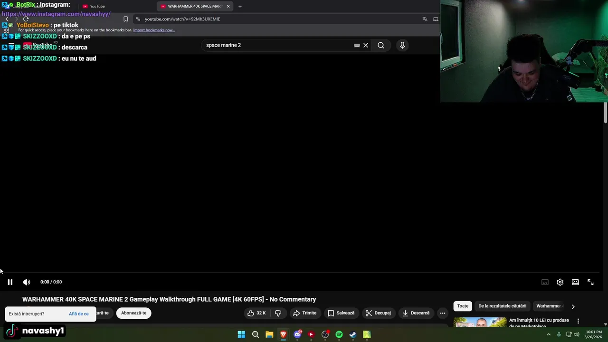Open the 'Am înmulțit 10 LEI' video thumbnail
The width and height of the screenshot is (608, 342).
[480, 322]
